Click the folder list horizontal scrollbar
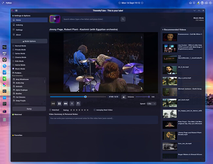The width and height of the screenshot is (213, 164). click(22, 104)
